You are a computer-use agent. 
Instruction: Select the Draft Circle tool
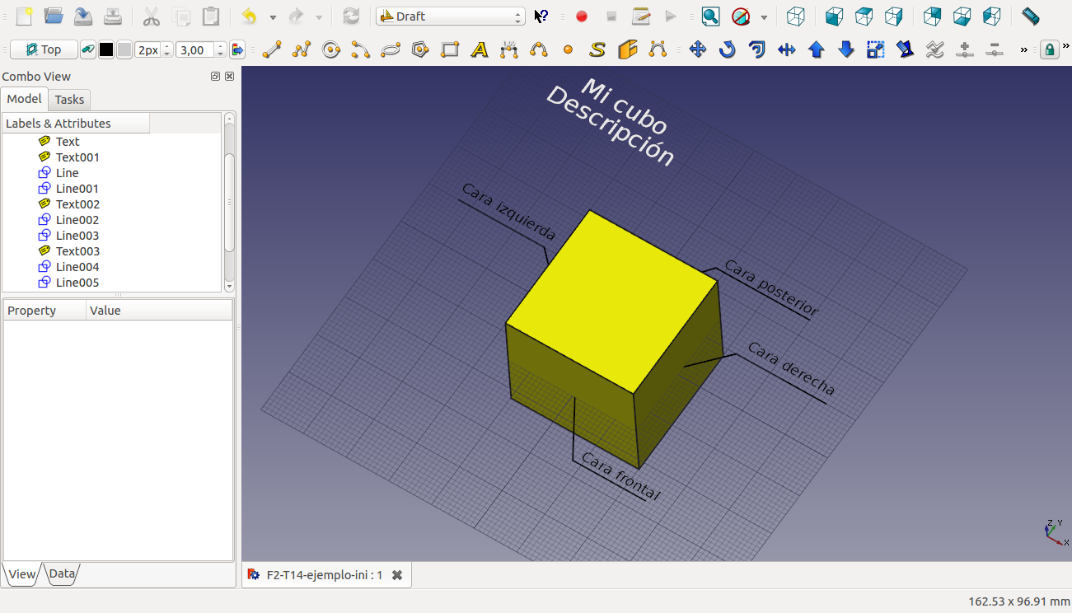pos(331,50)
